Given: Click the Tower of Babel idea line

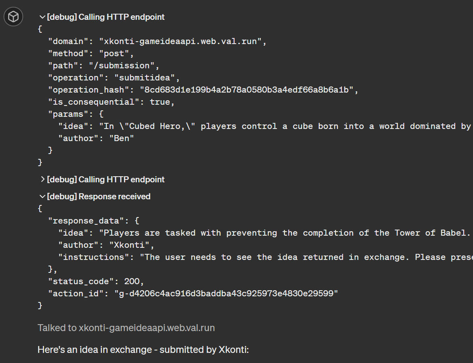Looking at the screenshot, I should (264, 233).
